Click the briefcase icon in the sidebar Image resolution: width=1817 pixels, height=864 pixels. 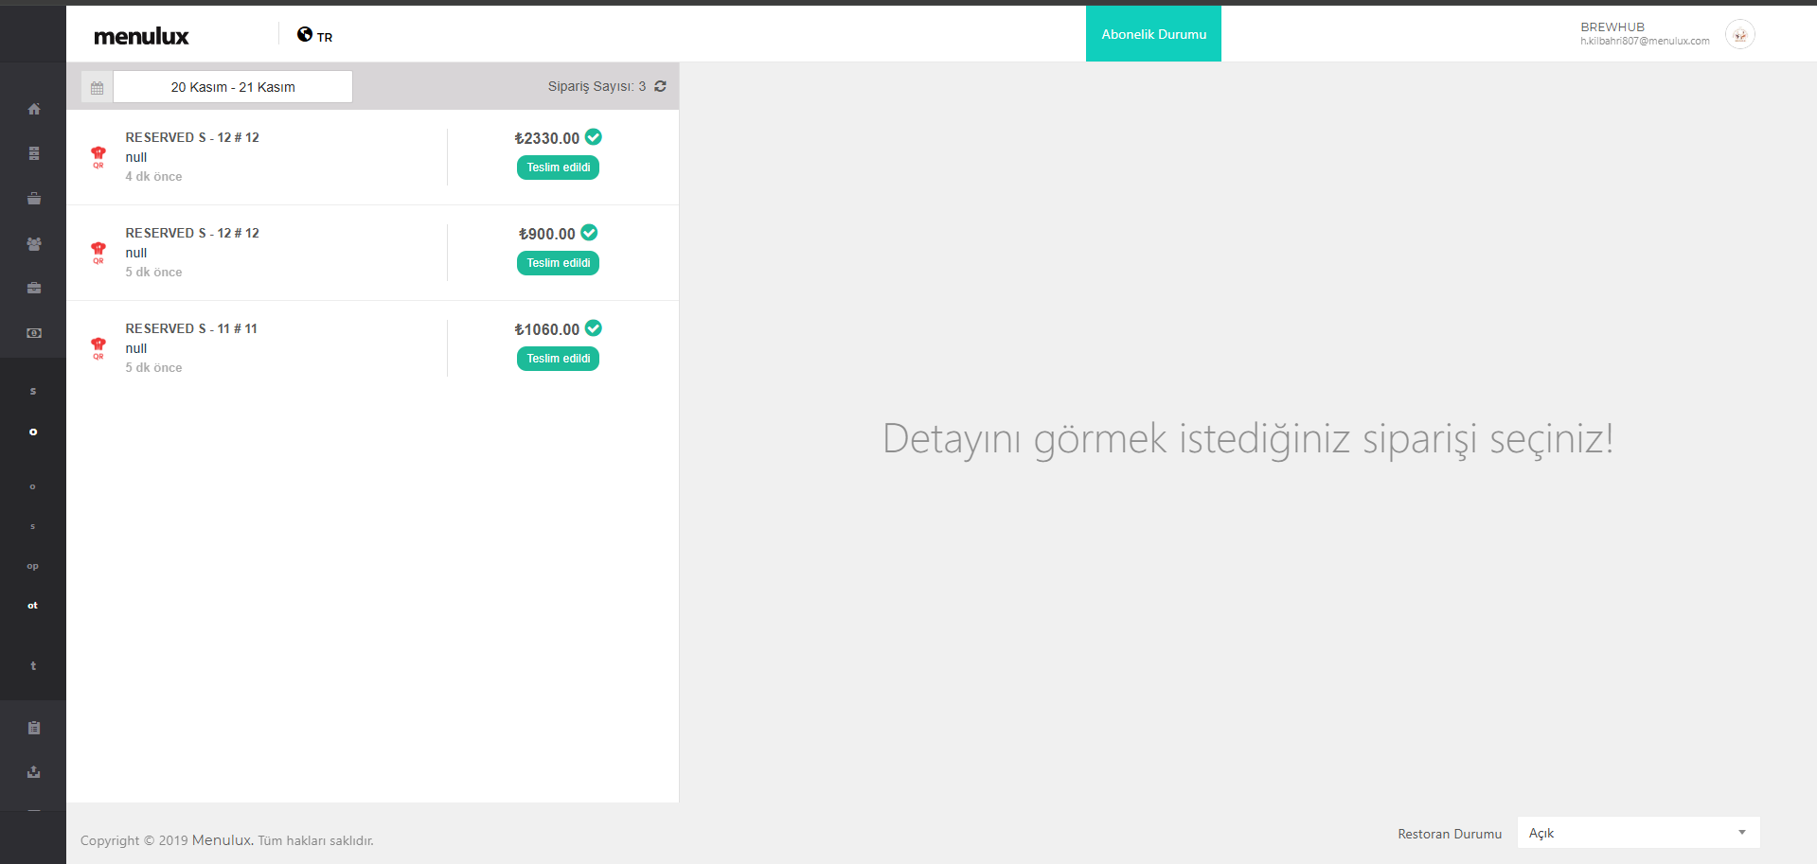click(x=33, y=288)
